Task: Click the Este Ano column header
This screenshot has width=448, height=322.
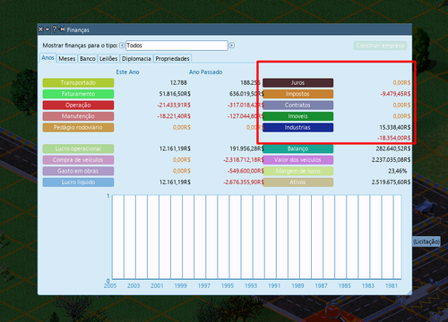Action: click(127, 72)
